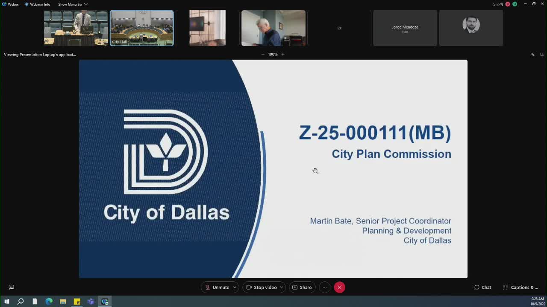Screen dimensions: 547x307
Task: Open PowerPoint from the taskbar
Action: [76, 301]
